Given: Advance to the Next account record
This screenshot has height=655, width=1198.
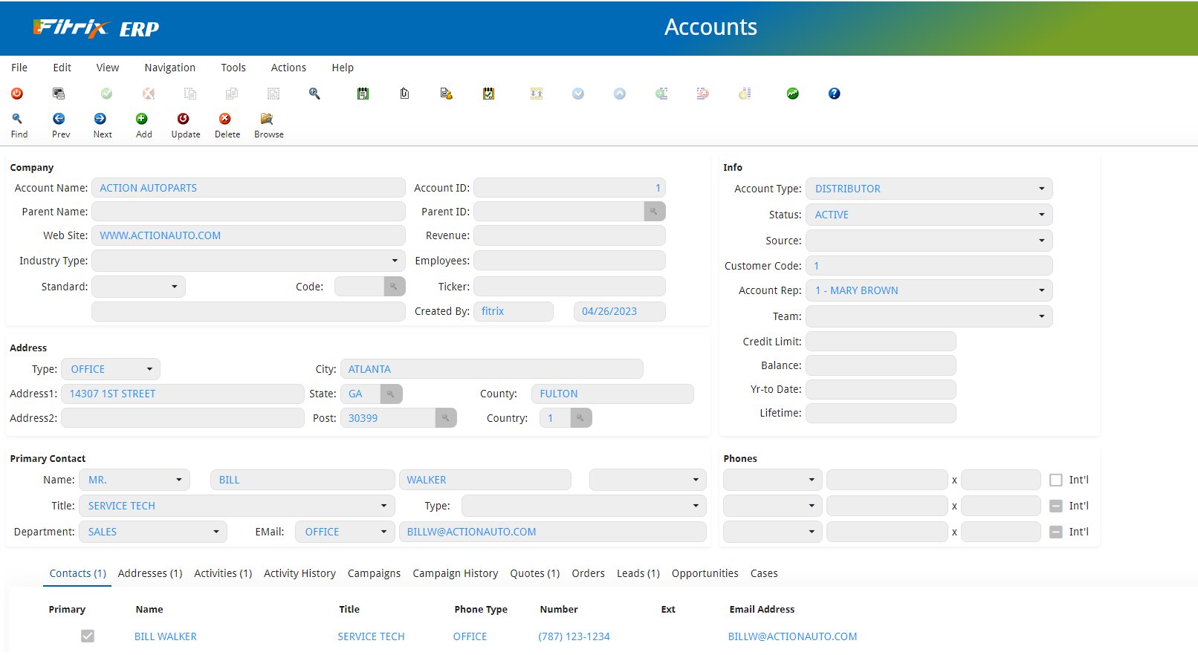Looking at the screenshot, I should pos(100,119).
